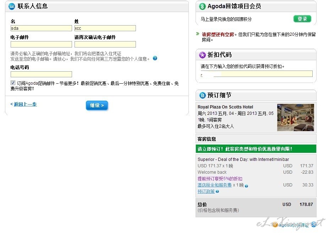
Task: Click the 继续 continue button
Action: point(97,105)
